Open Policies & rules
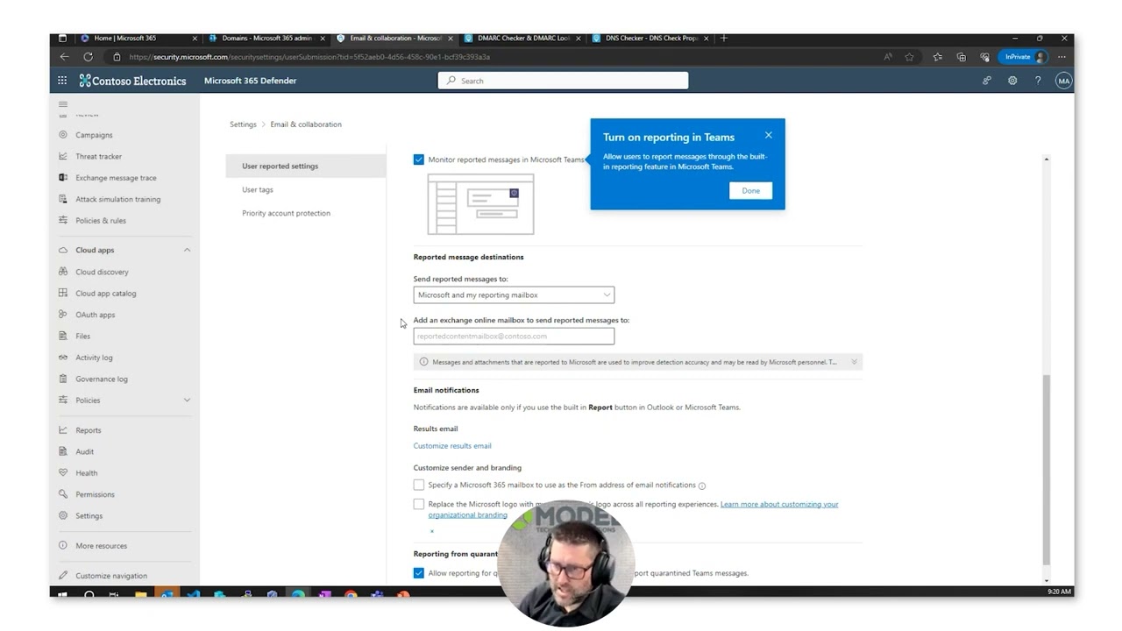1122x631 pixels. [x=101, y=221]
